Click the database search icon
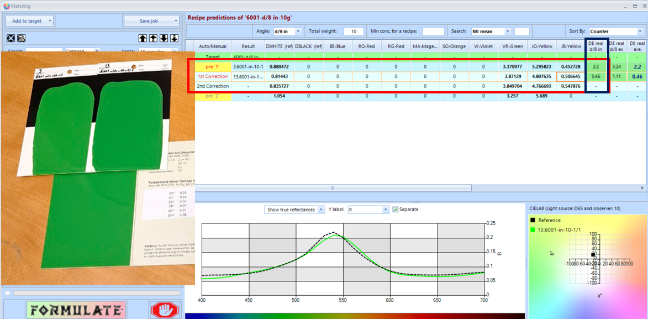This screenshot has width=648, height=319. click(x=22, y=38)
